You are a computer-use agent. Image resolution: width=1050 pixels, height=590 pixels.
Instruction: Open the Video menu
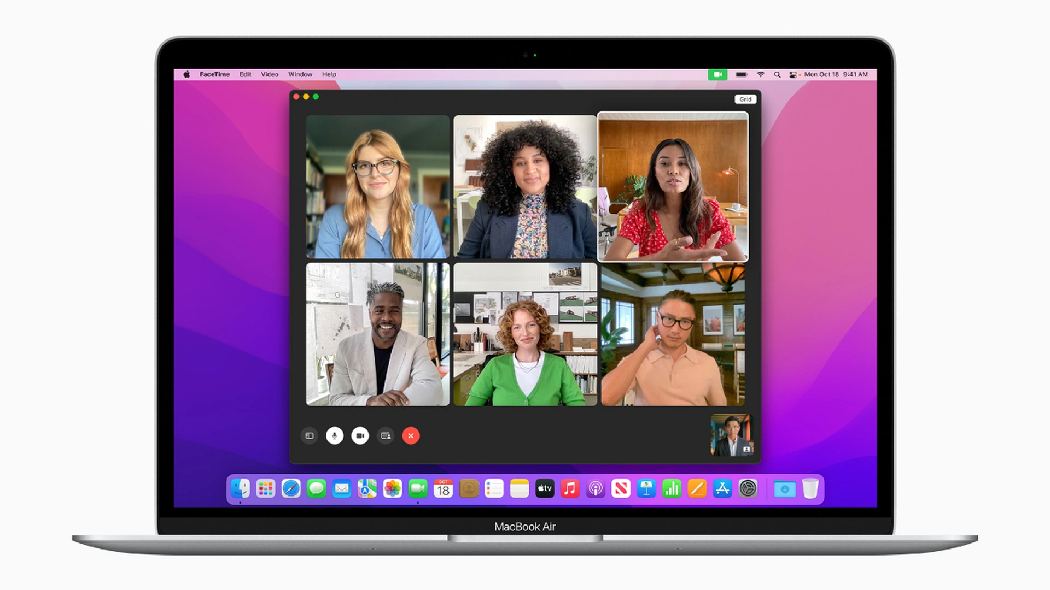click(x=269, y=74)
